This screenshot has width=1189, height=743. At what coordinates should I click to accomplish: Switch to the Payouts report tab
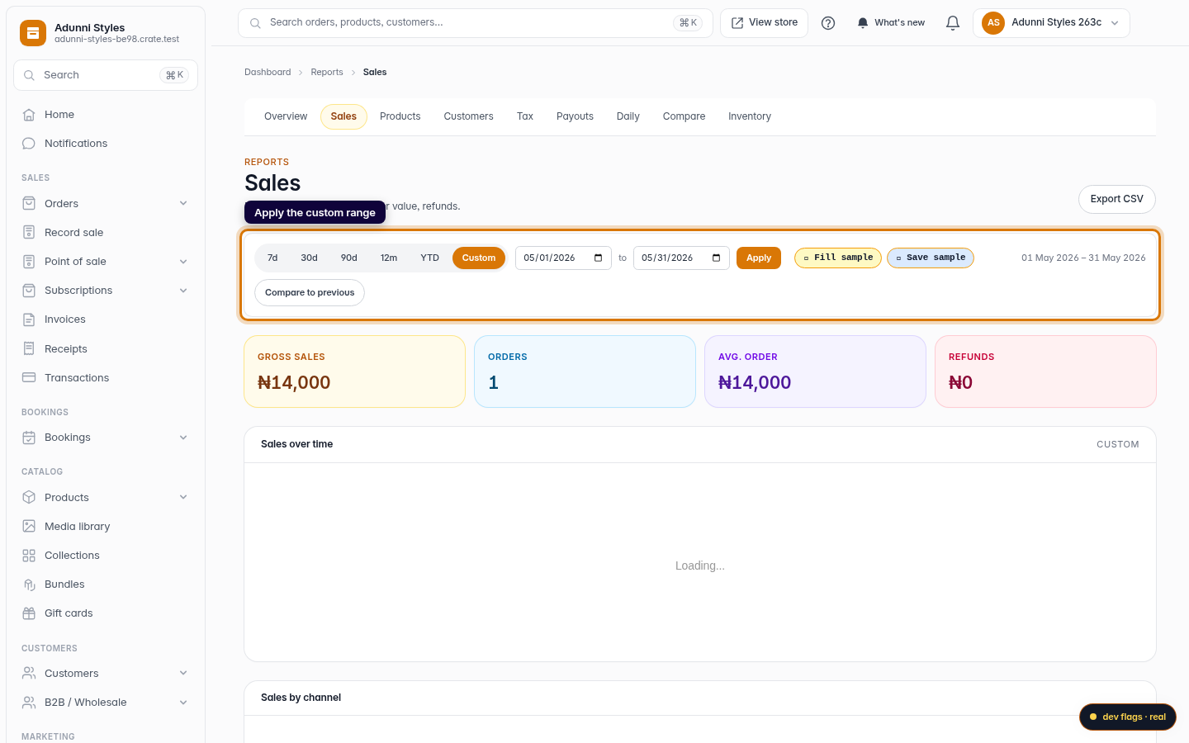click(575, 116)
